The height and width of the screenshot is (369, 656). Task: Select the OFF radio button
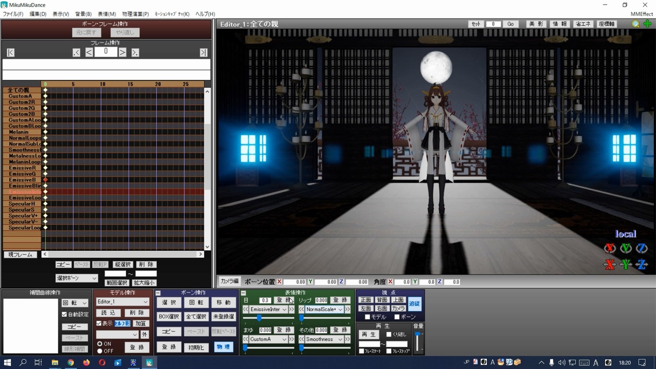click(x=99, y=351)
